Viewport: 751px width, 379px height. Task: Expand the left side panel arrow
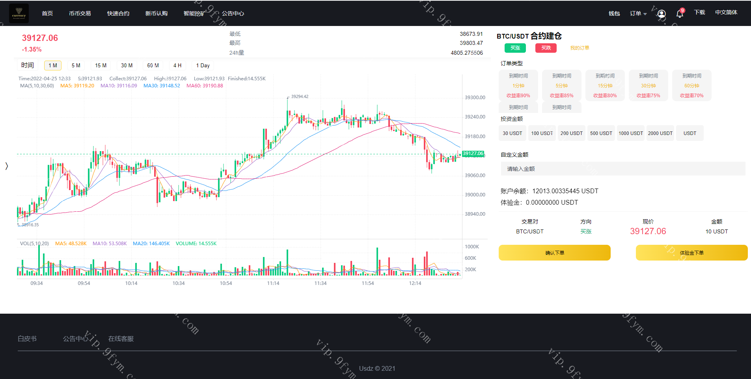click(6, 166)
